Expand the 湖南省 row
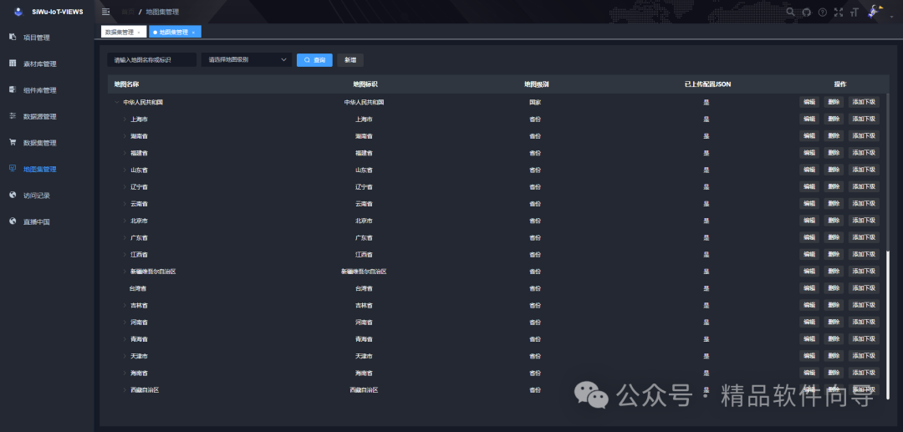The image size is (903, 432). 125,136
